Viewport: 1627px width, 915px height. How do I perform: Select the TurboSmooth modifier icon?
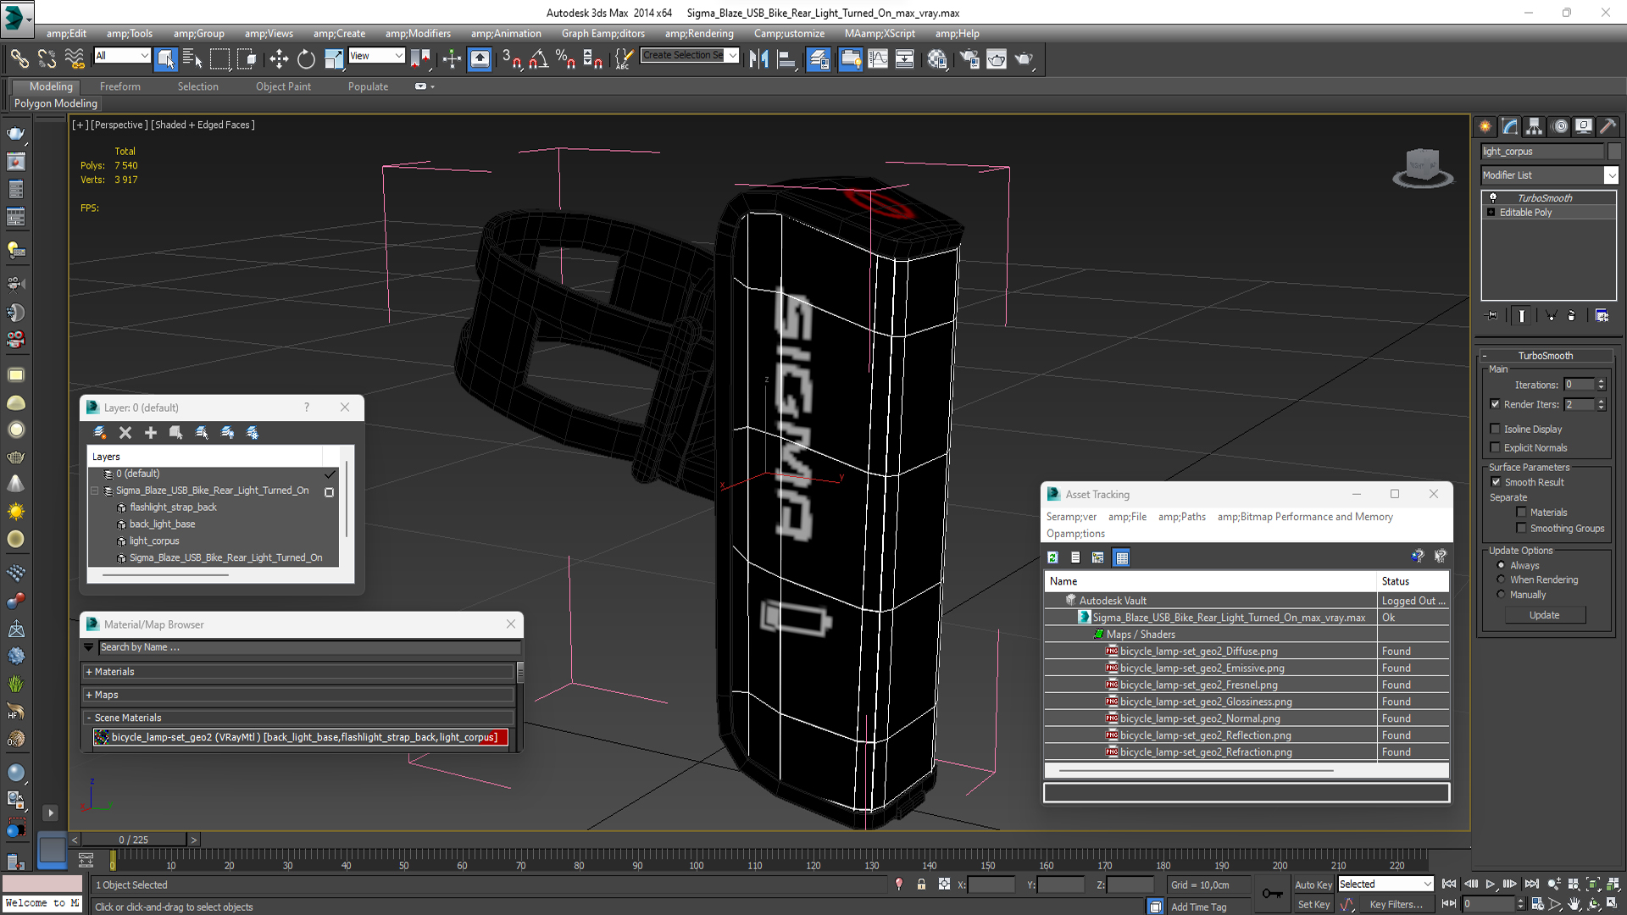[1494, 197]
